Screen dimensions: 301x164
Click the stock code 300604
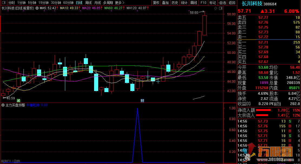click(270, 4)
